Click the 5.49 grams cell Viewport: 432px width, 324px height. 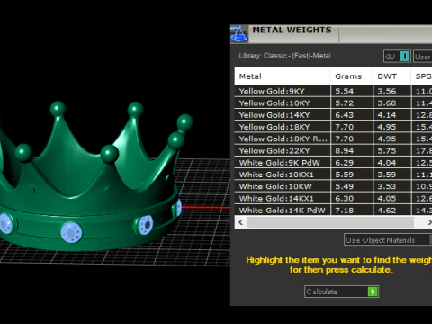(x=352, y=186)
